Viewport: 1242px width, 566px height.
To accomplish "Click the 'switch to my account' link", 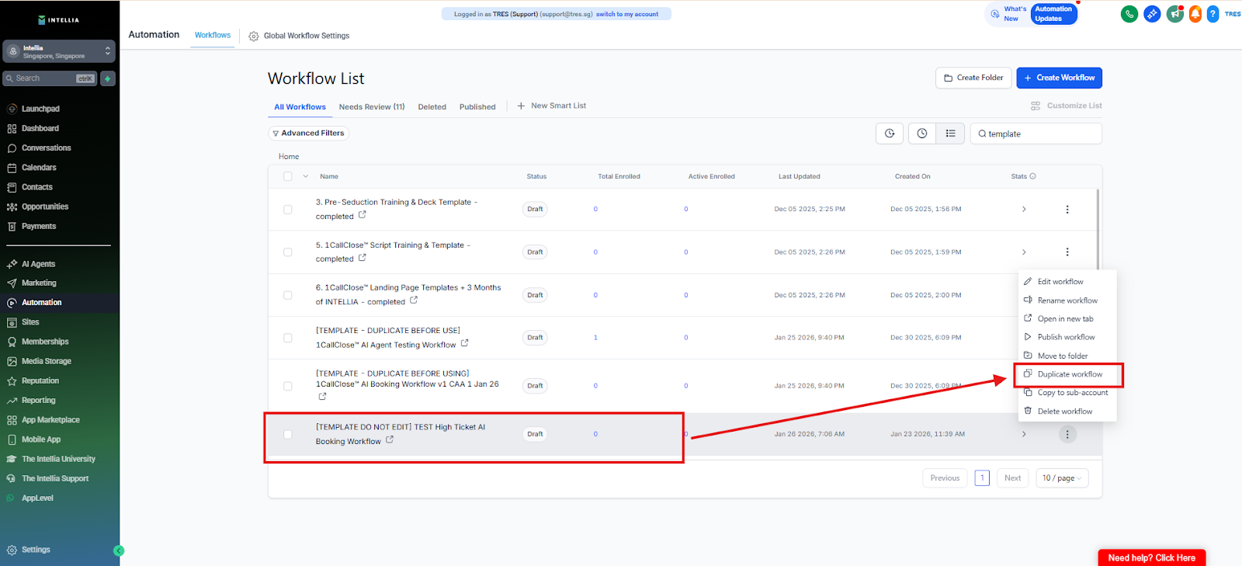I will click(627, 14).
